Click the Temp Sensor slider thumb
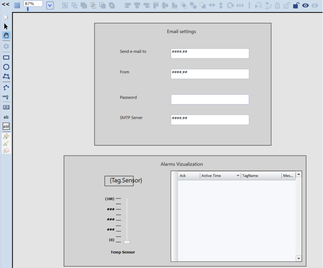 (127, 242)
